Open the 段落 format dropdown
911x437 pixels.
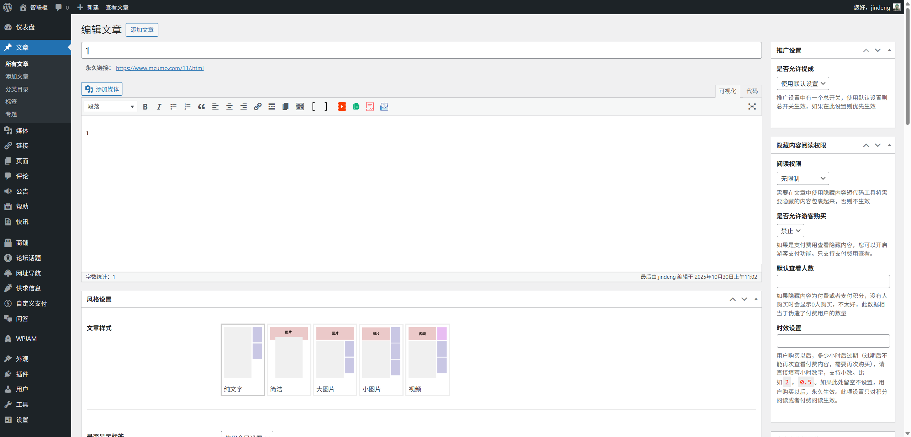pyautogui.click(x=110, y=107)
